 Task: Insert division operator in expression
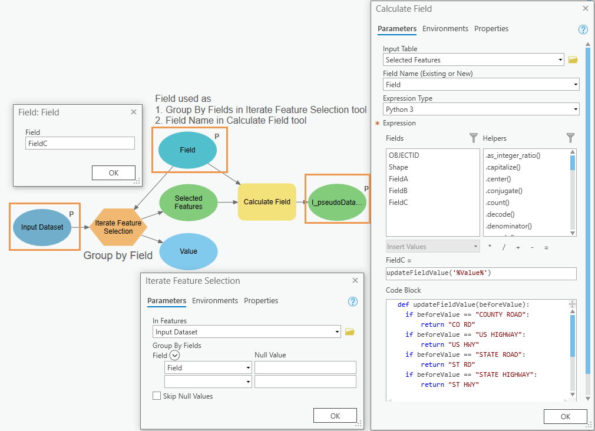504,247
